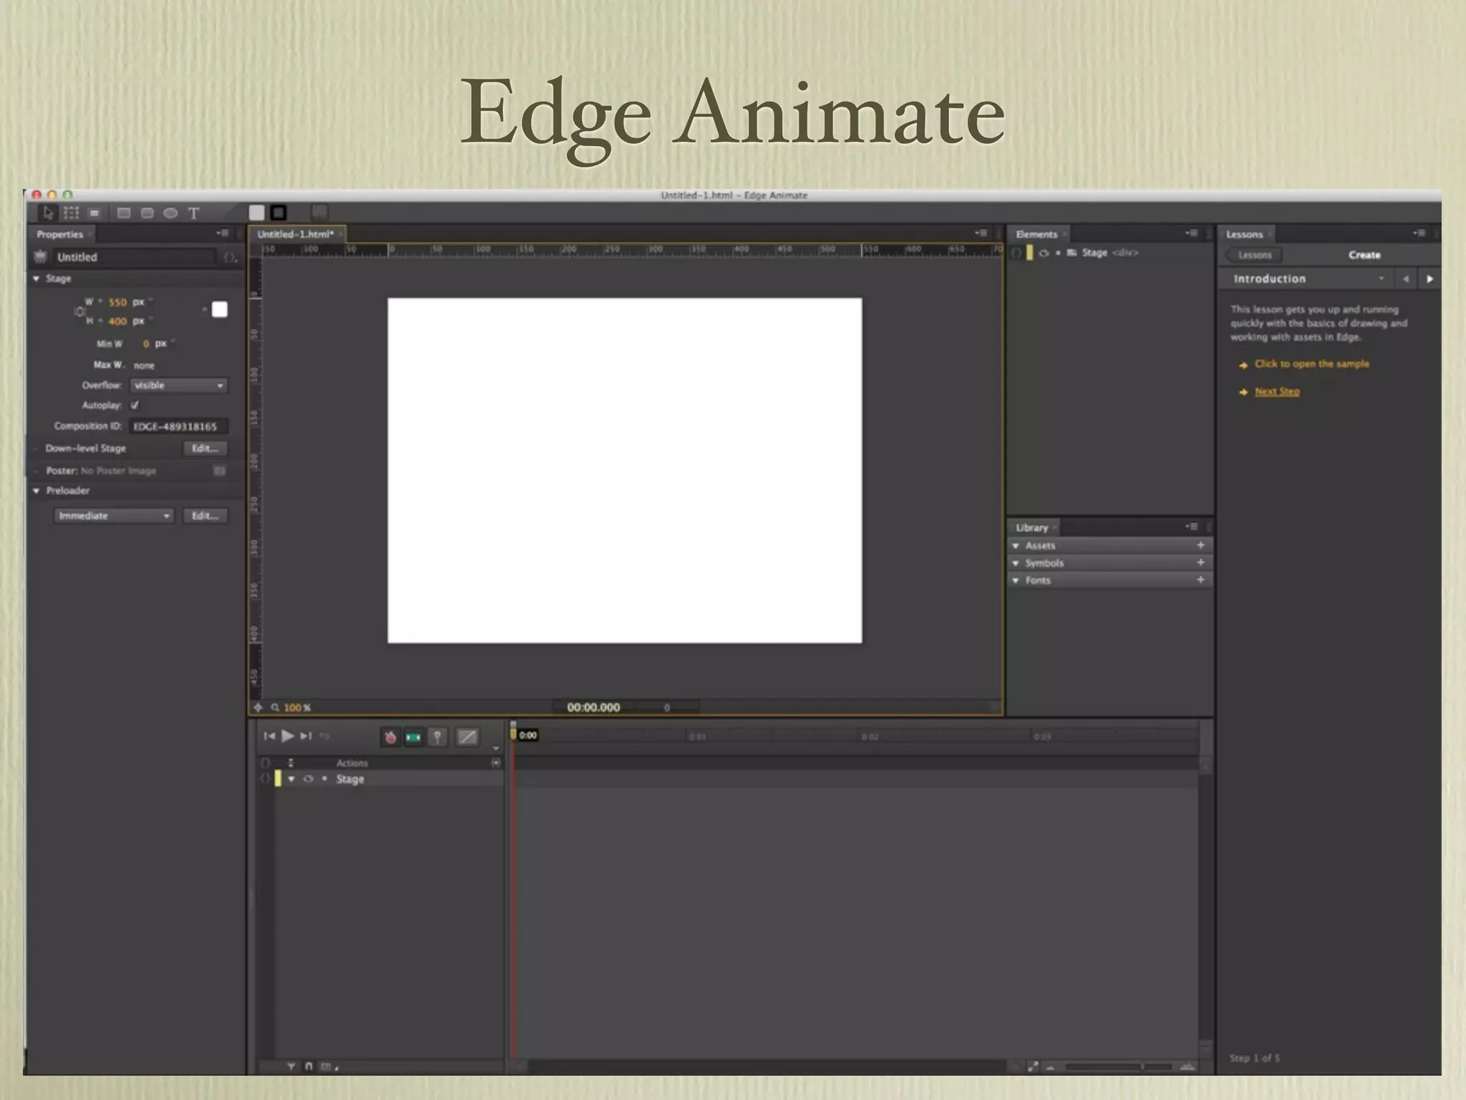The height and width of the screenshot is (1100, 1466).
Task: Click the white stage background color swatch
Action: tap(220, 309)
